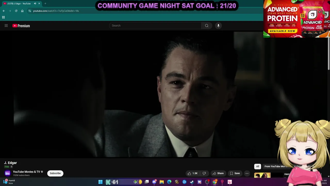Open the Windows Start menu
The image size is (330, 186).
[x=100, y=182]
